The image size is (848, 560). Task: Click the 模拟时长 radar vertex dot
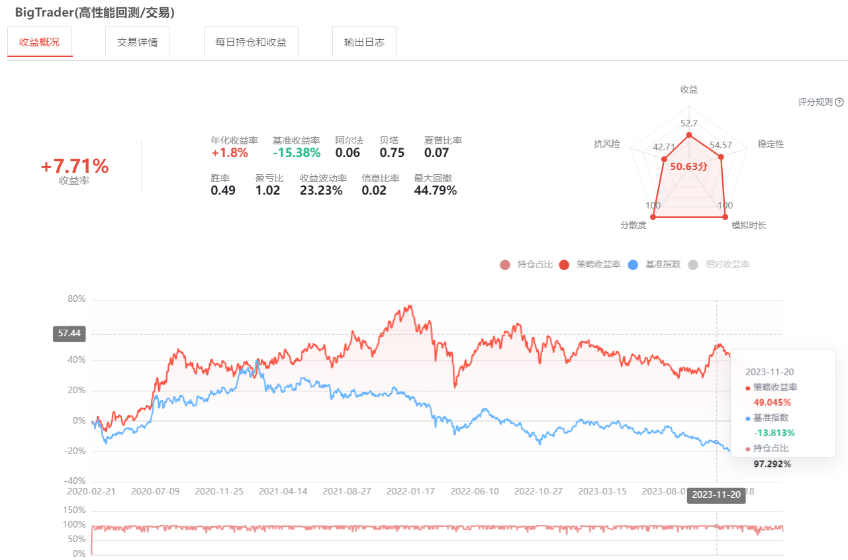(x=726, y=216)
